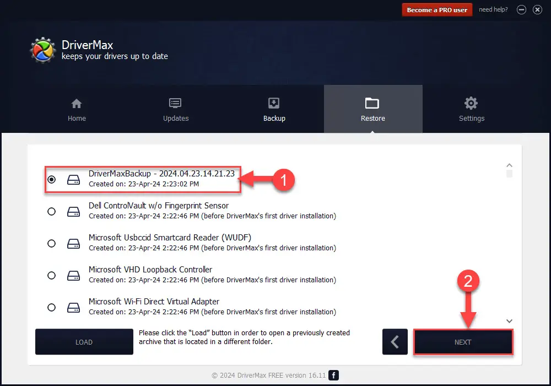Click drive icon beside Dell ControlVault entry
Image resolution: width=551 pixels, height=386 pixels.
73,212
